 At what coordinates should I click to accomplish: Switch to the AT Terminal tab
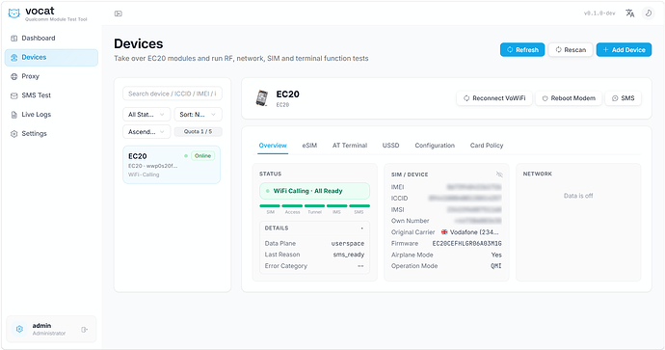(x=350, y=146)
